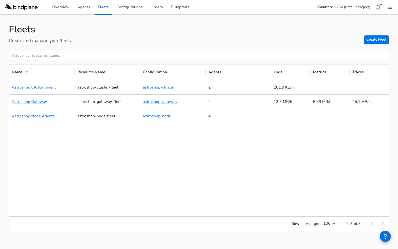Open Dynatrace-2234 project selector

click(x=343, y=7)
